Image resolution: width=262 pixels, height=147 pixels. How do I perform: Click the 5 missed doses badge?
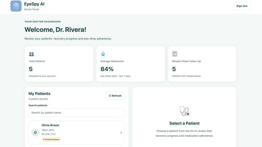coord(51,139)
